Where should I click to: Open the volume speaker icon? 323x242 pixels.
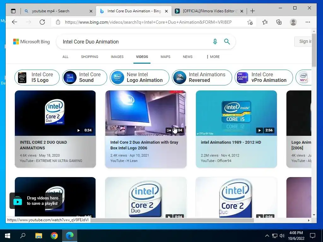282,236
